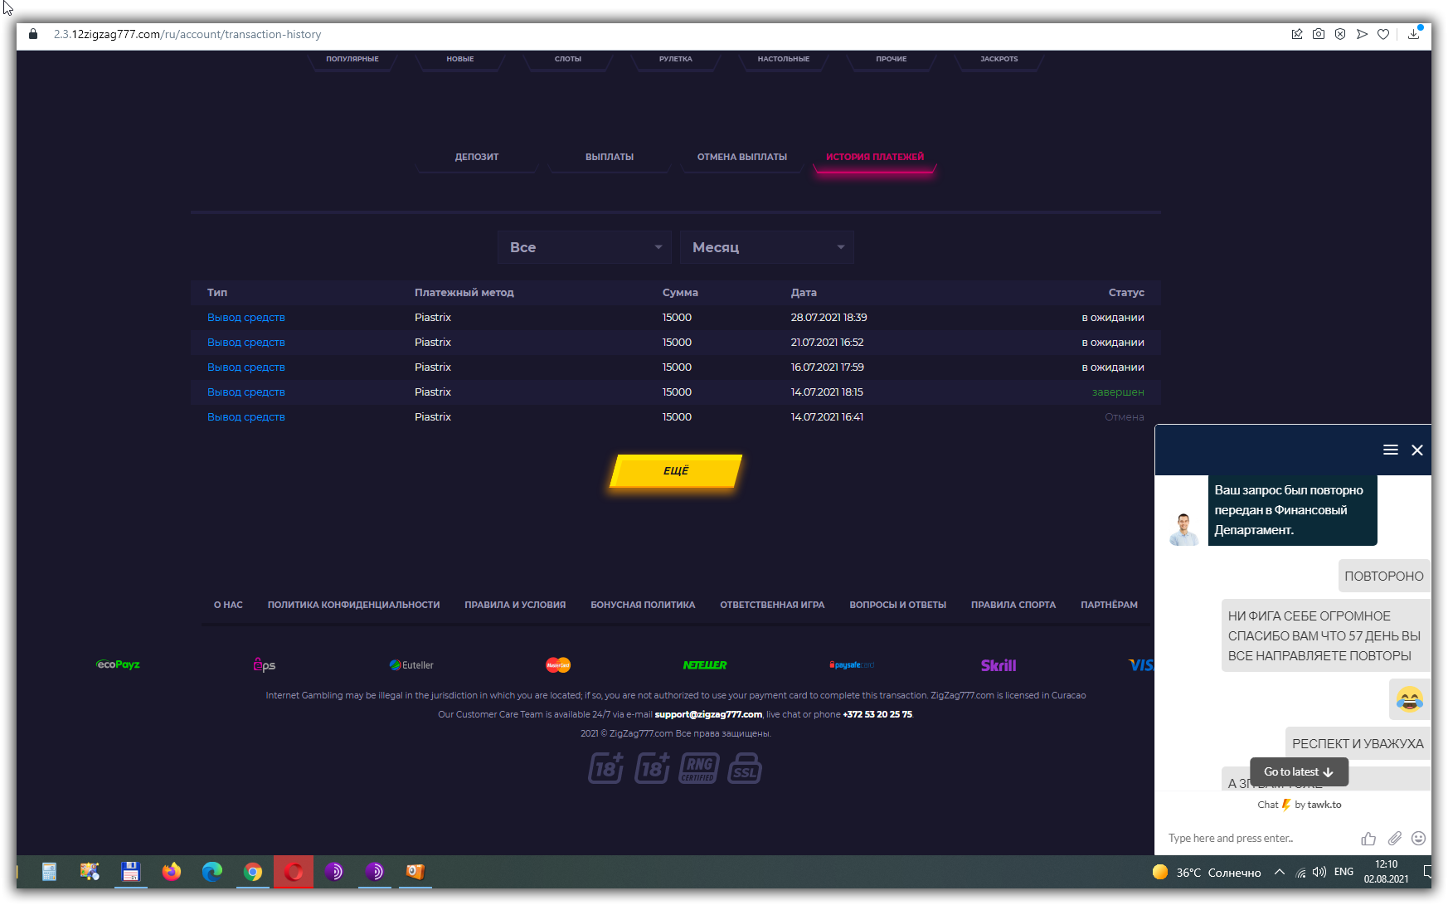1448x905 pixels.
Task: Show hidden system tray icons
Action: 1280,872
